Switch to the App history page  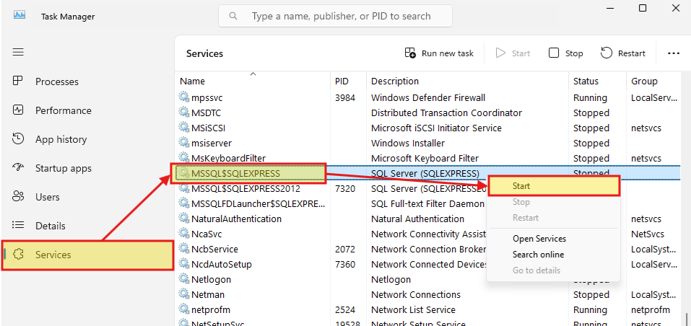(61, 139)
